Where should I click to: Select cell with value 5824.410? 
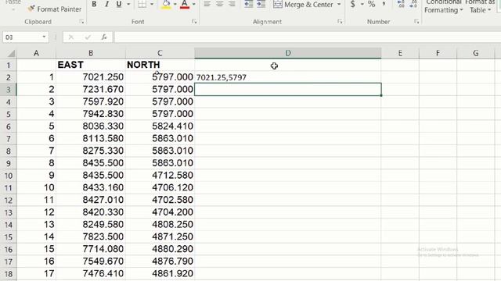point(160,126)
